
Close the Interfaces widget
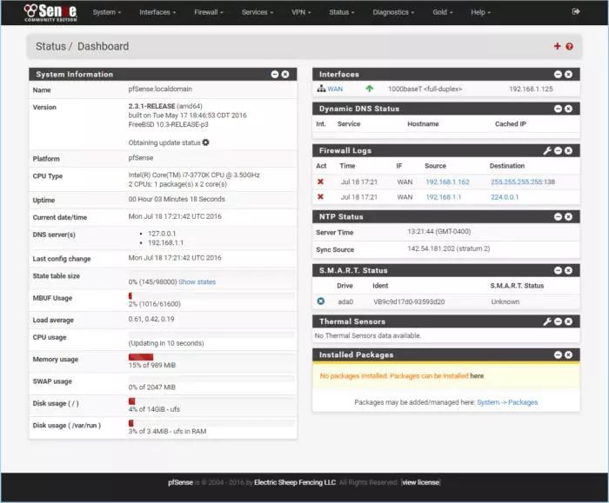(568, 74)
